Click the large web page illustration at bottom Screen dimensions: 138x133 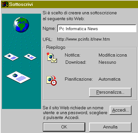(18, 77)
